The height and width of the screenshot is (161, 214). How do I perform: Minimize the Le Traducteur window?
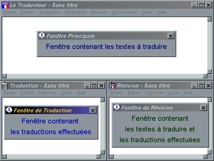(194, 5)
